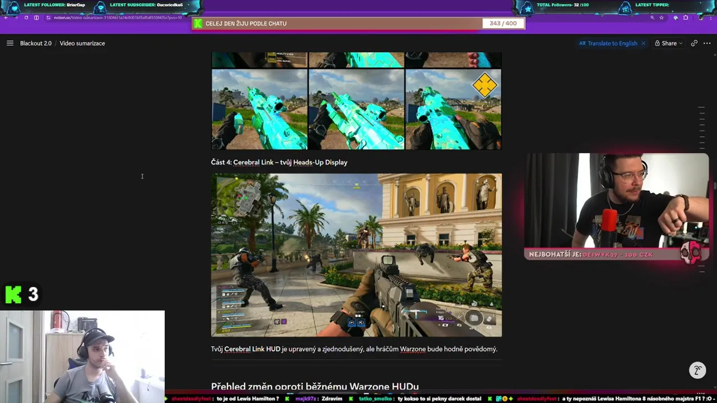Click the LATEST FOLLOWER: BriarGap label
Image resolution: width=717 pixels, height=403 pixels.
54,5
